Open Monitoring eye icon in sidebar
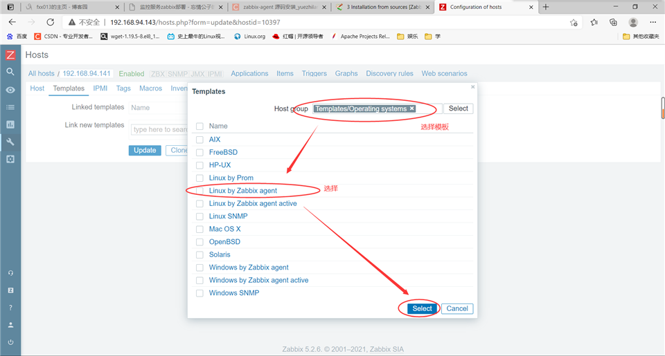Viewport: 665px width, 356px height. click(10, 90)
